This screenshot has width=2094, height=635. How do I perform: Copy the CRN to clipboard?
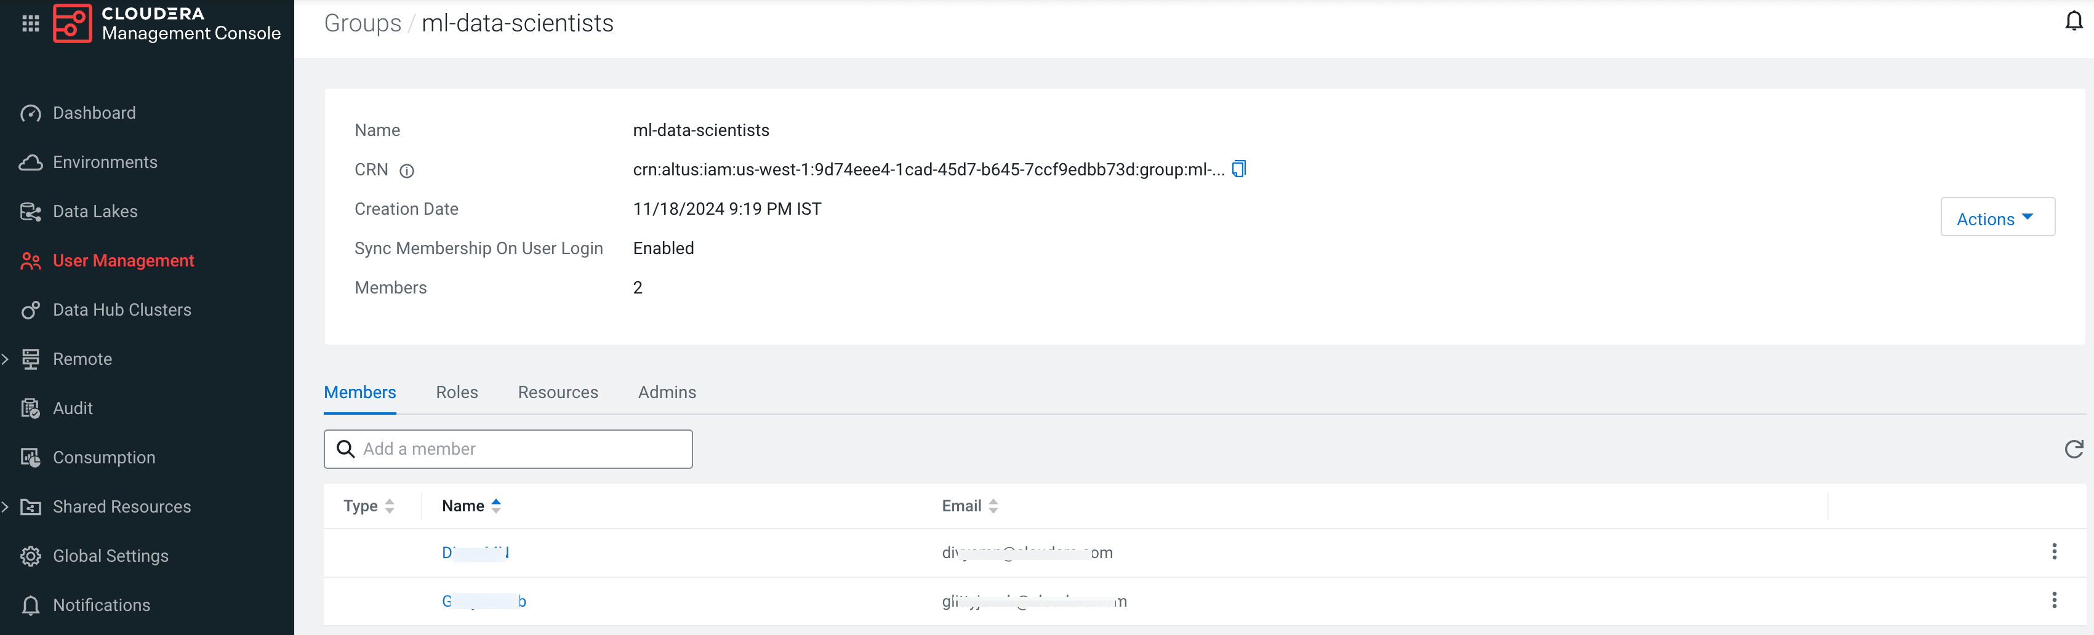(x=1238, y=169)
